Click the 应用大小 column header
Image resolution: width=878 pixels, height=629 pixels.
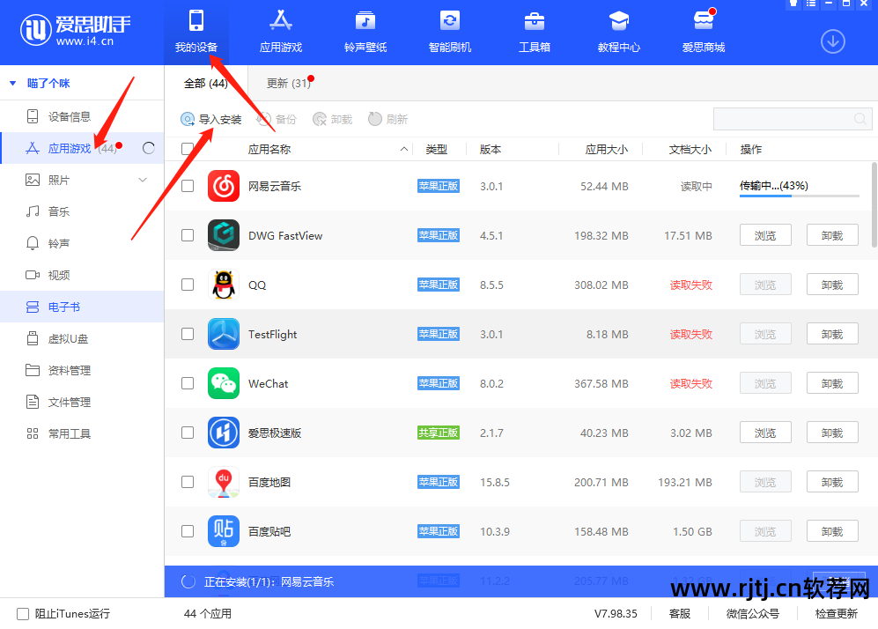(x=607, y=149)
